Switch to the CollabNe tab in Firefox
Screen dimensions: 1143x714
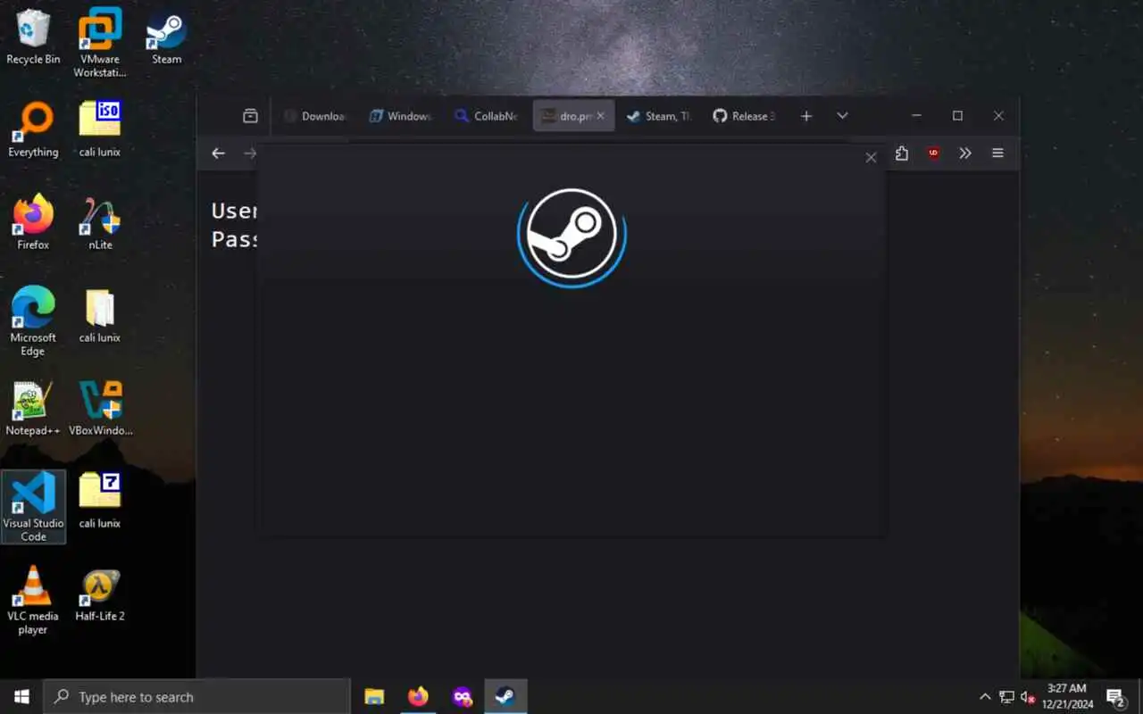[486, 116]
